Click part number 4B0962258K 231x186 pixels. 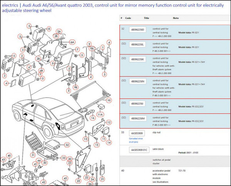coord(137,59)
